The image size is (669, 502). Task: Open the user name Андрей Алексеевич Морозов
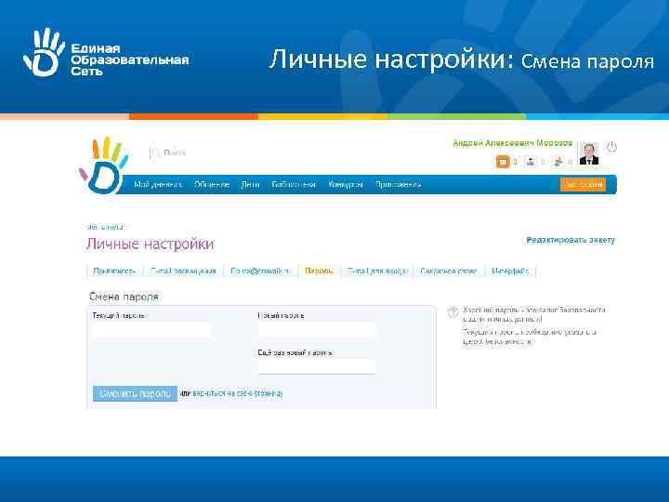click(x=512, y=143)
